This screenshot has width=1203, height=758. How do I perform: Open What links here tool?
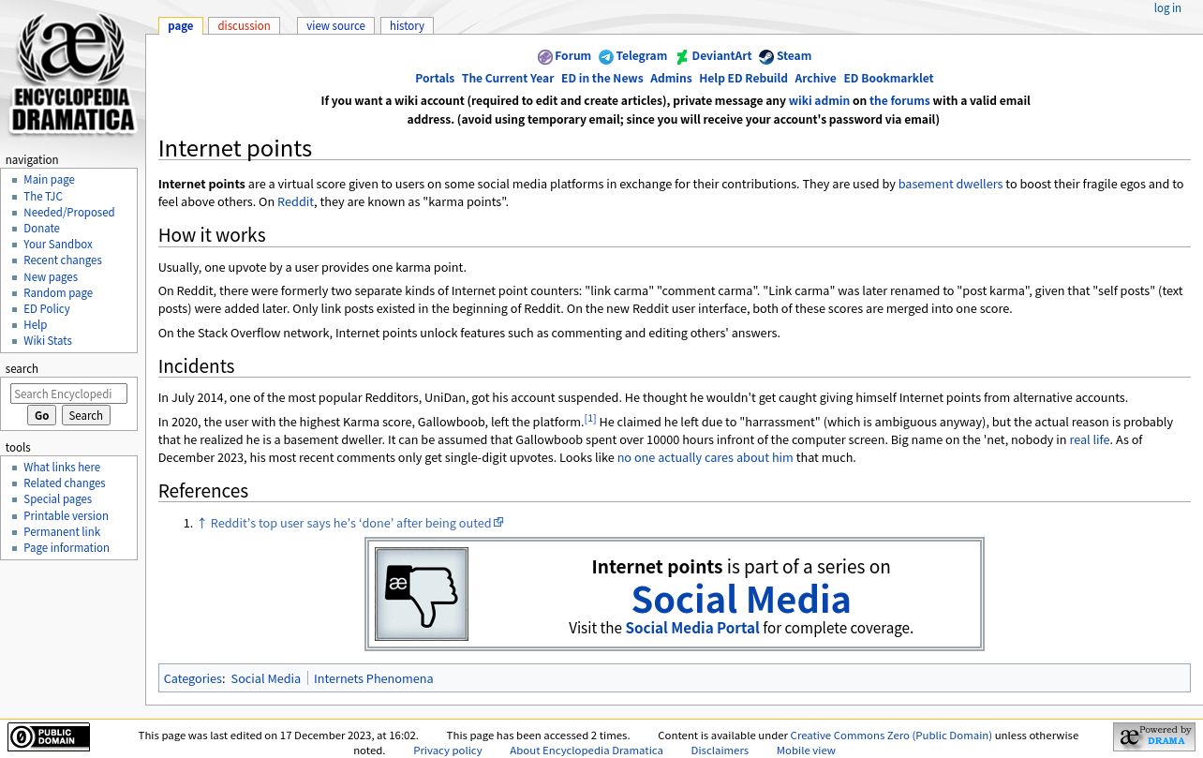62,468
